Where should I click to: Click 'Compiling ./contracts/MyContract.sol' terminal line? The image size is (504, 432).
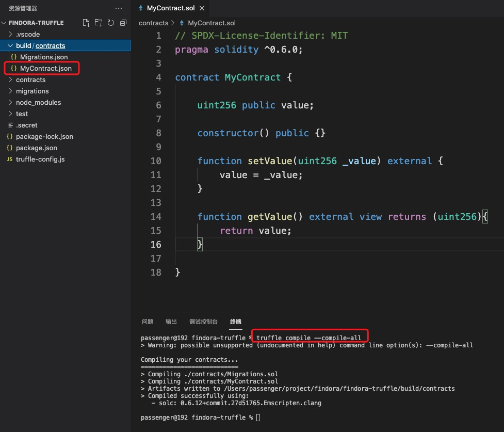[x=213, y=381]
